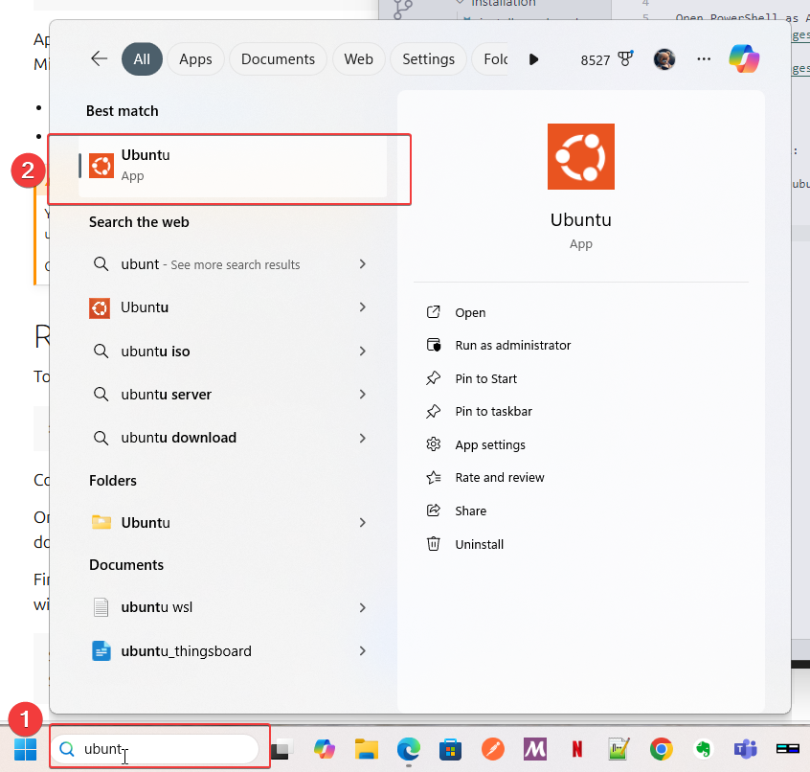This screenshot has width=810, height=772.
Task: Open Evernote from the taskbar
Action: (703, 749)
